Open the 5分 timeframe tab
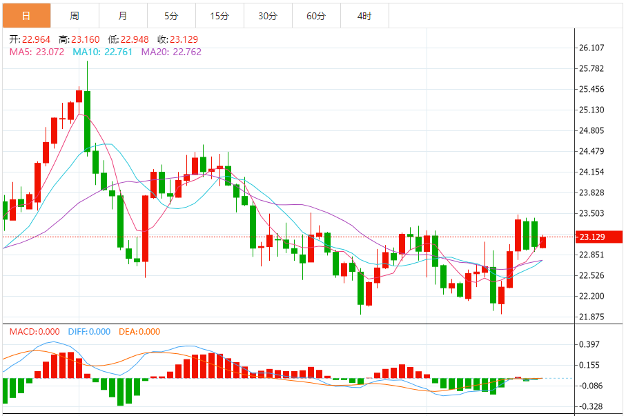Screen dimensions: 626x416 point(171,16)
